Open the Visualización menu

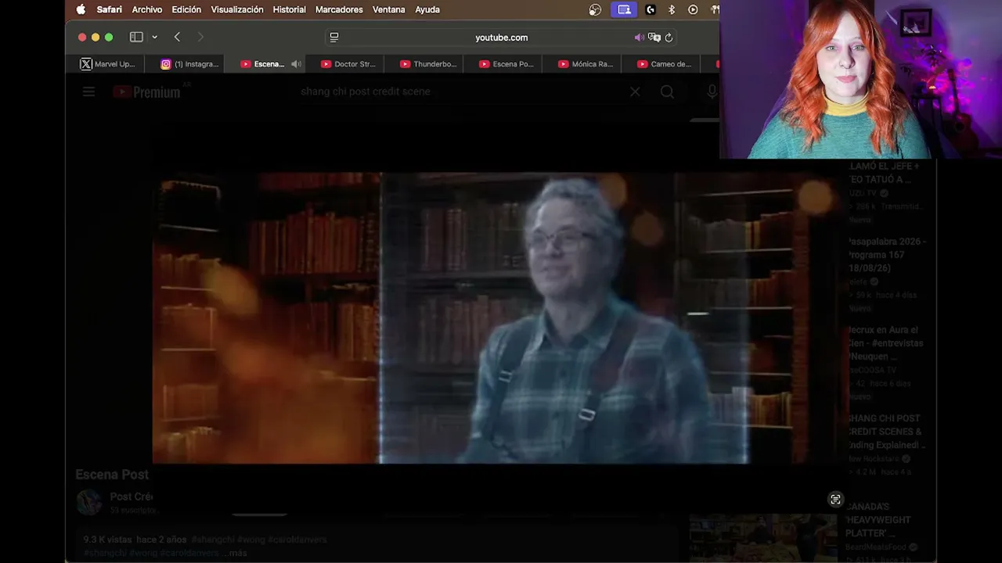pyautogui.click(x=237, y=9)
